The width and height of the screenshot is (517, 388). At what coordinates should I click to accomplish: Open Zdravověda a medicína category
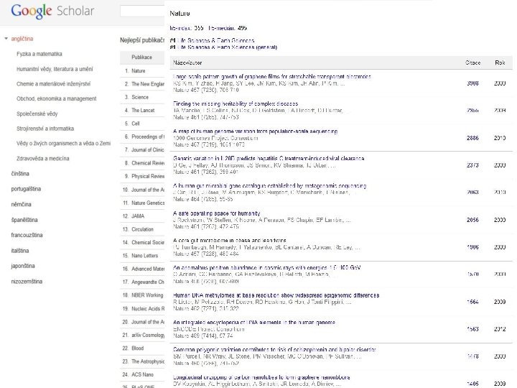pyautogui.click(x=43, y=159)
